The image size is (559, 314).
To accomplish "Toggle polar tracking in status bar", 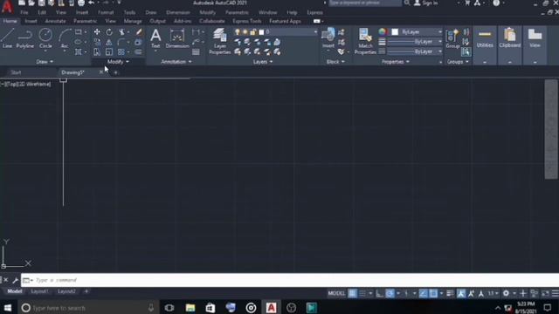I will [390, 293].
